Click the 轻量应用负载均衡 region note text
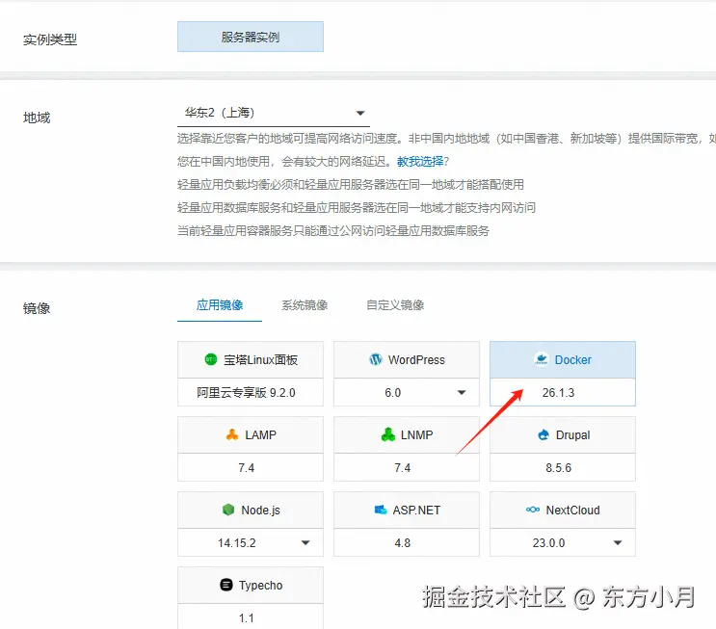 coord(350,184)
